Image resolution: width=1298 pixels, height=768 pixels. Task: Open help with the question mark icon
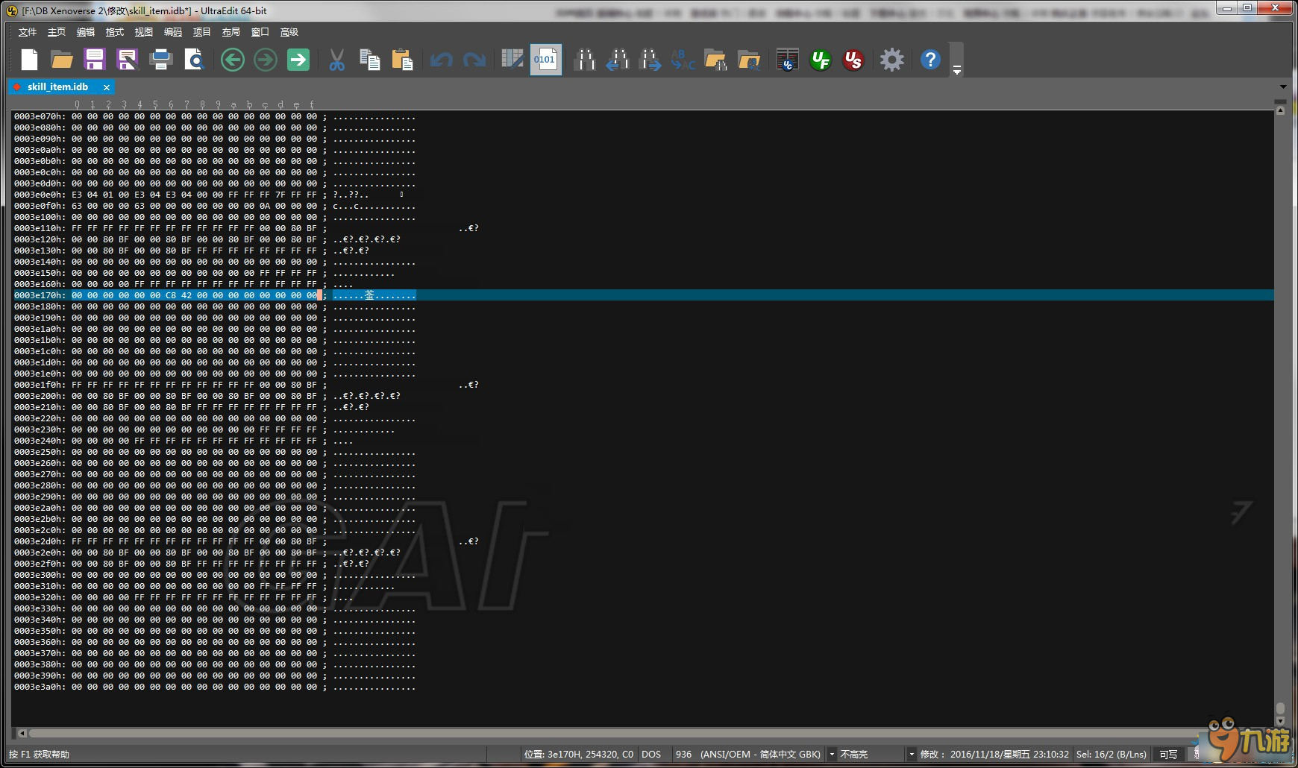click(930, 60)
